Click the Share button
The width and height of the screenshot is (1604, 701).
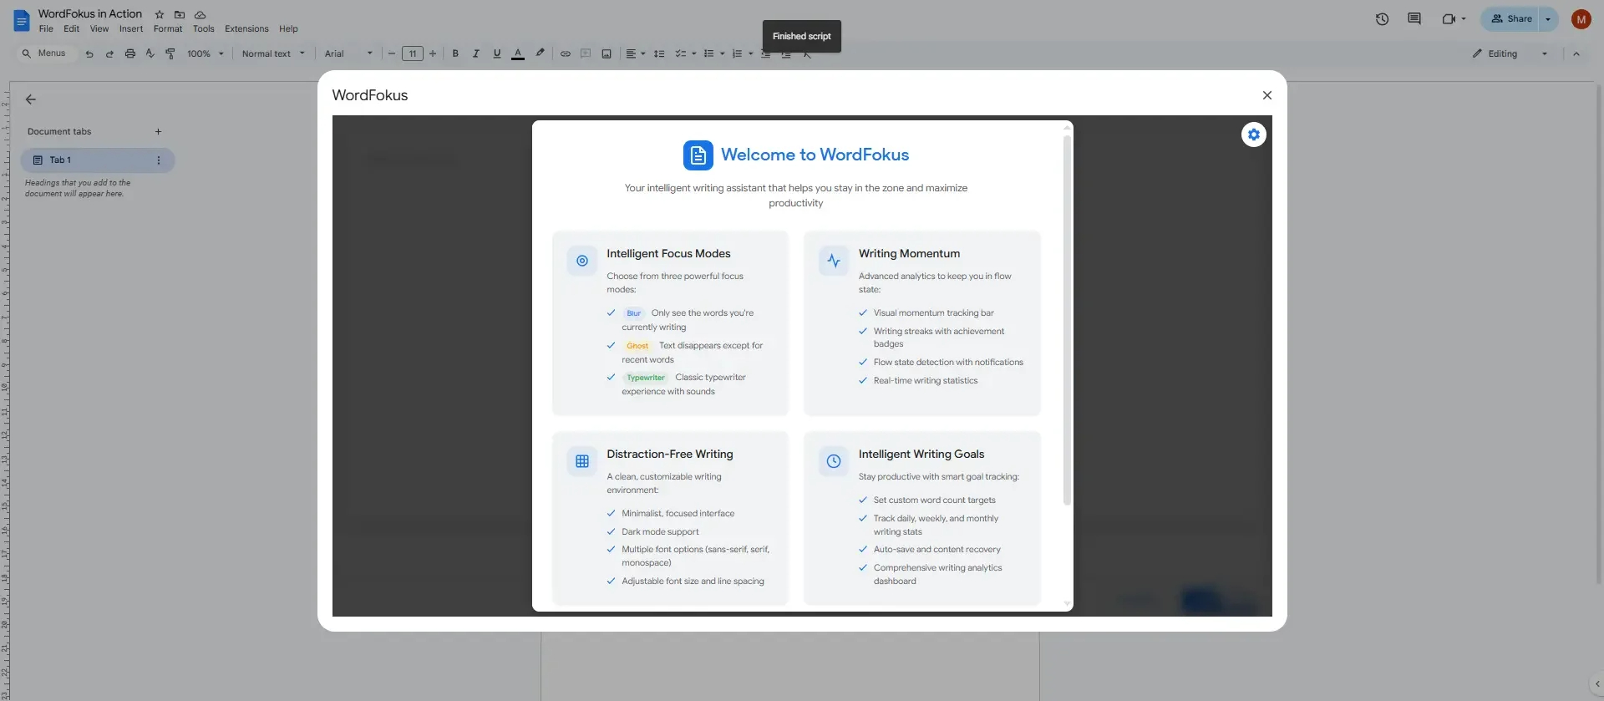click(1511, 18)
